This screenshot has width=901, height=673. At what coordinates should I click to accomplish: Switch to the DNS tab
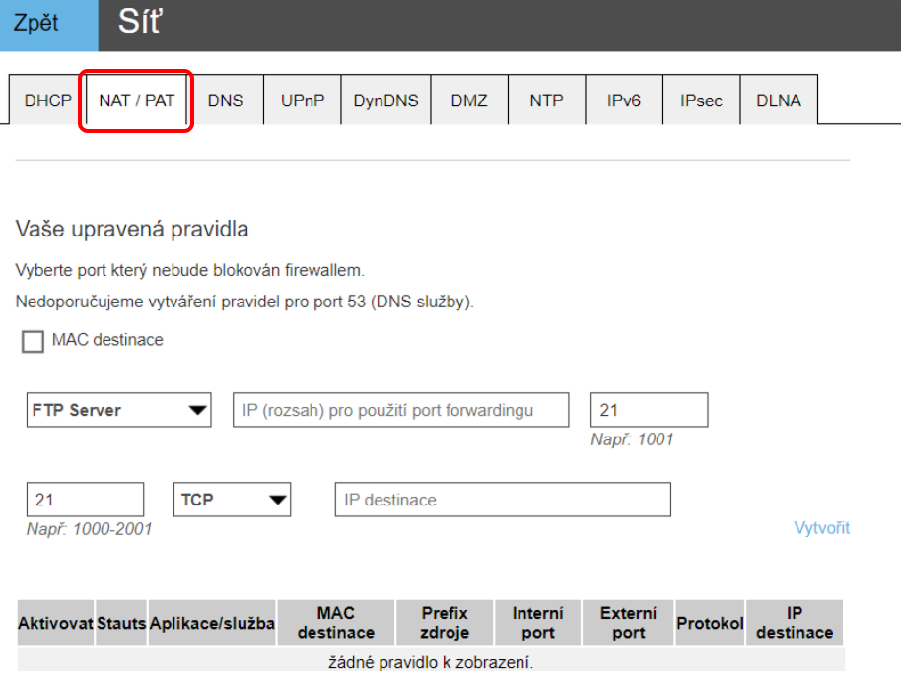pos(225,101)
